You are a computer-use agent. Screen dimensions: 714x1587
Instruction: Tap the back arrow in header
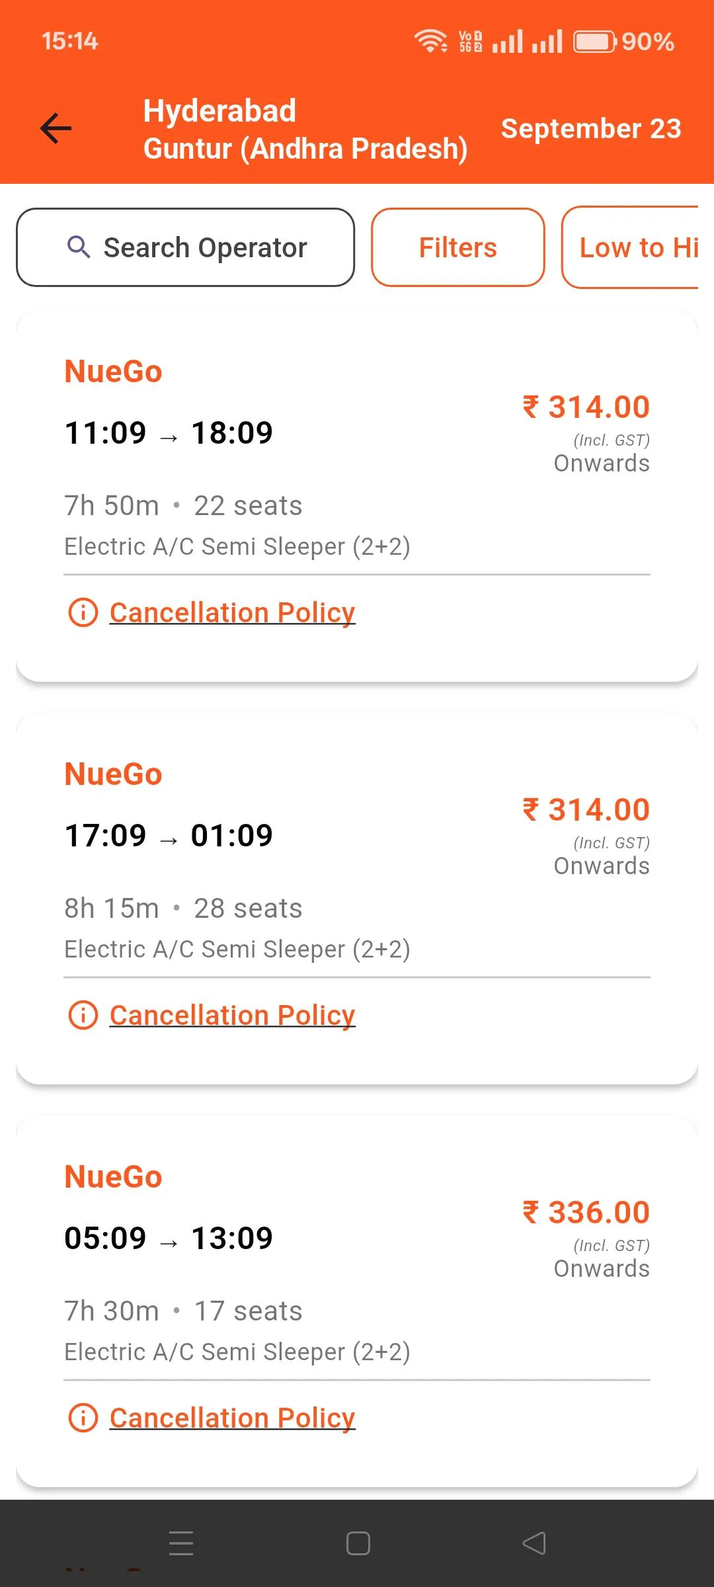coord(56,128)
